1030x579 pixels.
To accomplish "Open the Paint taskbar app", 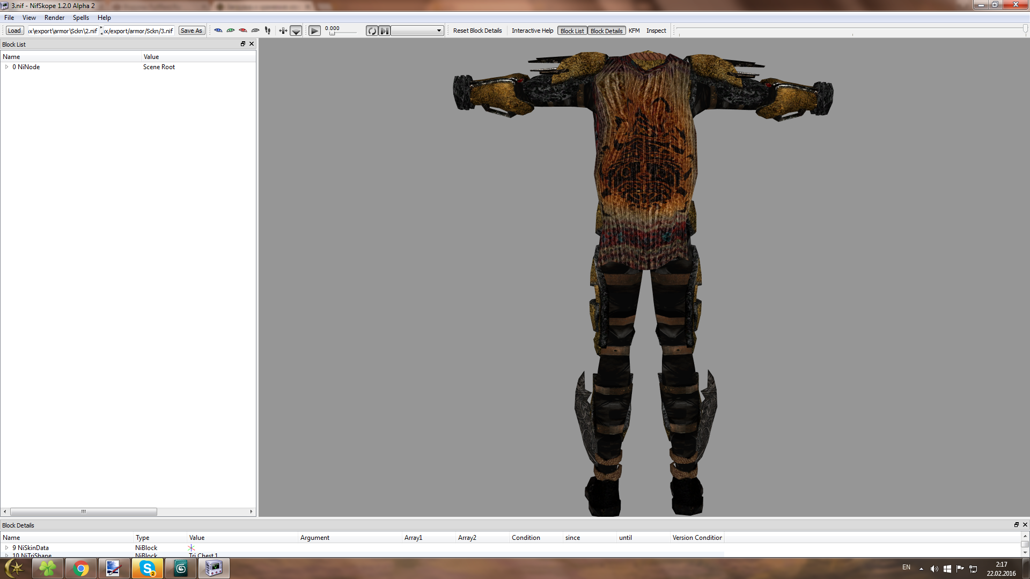I will [x=114, y=568].
